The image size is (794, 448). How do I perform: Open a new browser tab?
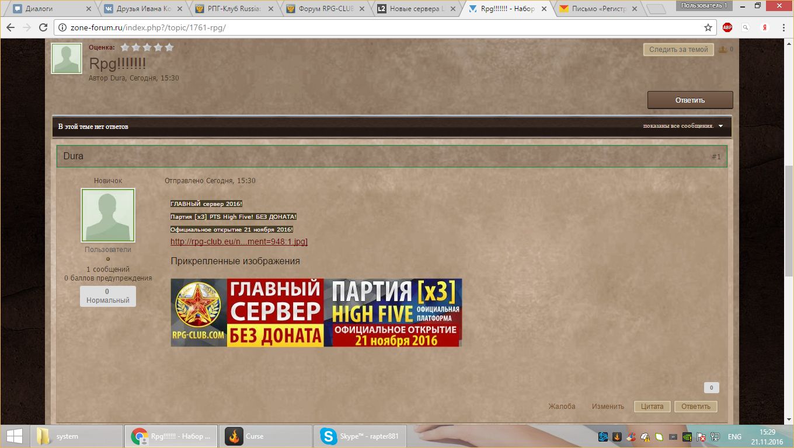tap(656, 9)
